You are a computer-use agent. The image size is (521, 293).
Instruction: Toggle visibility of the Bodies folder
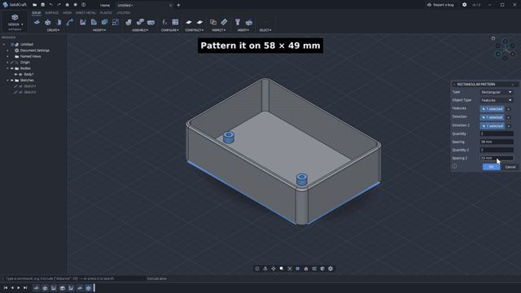12,68
